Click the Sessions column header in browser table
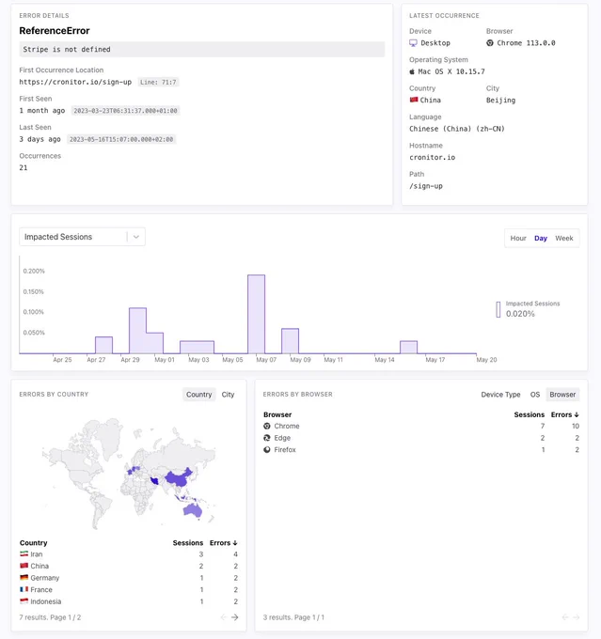Screen dimensions: 601x639 pyautogui.click(x=530, y=414)
